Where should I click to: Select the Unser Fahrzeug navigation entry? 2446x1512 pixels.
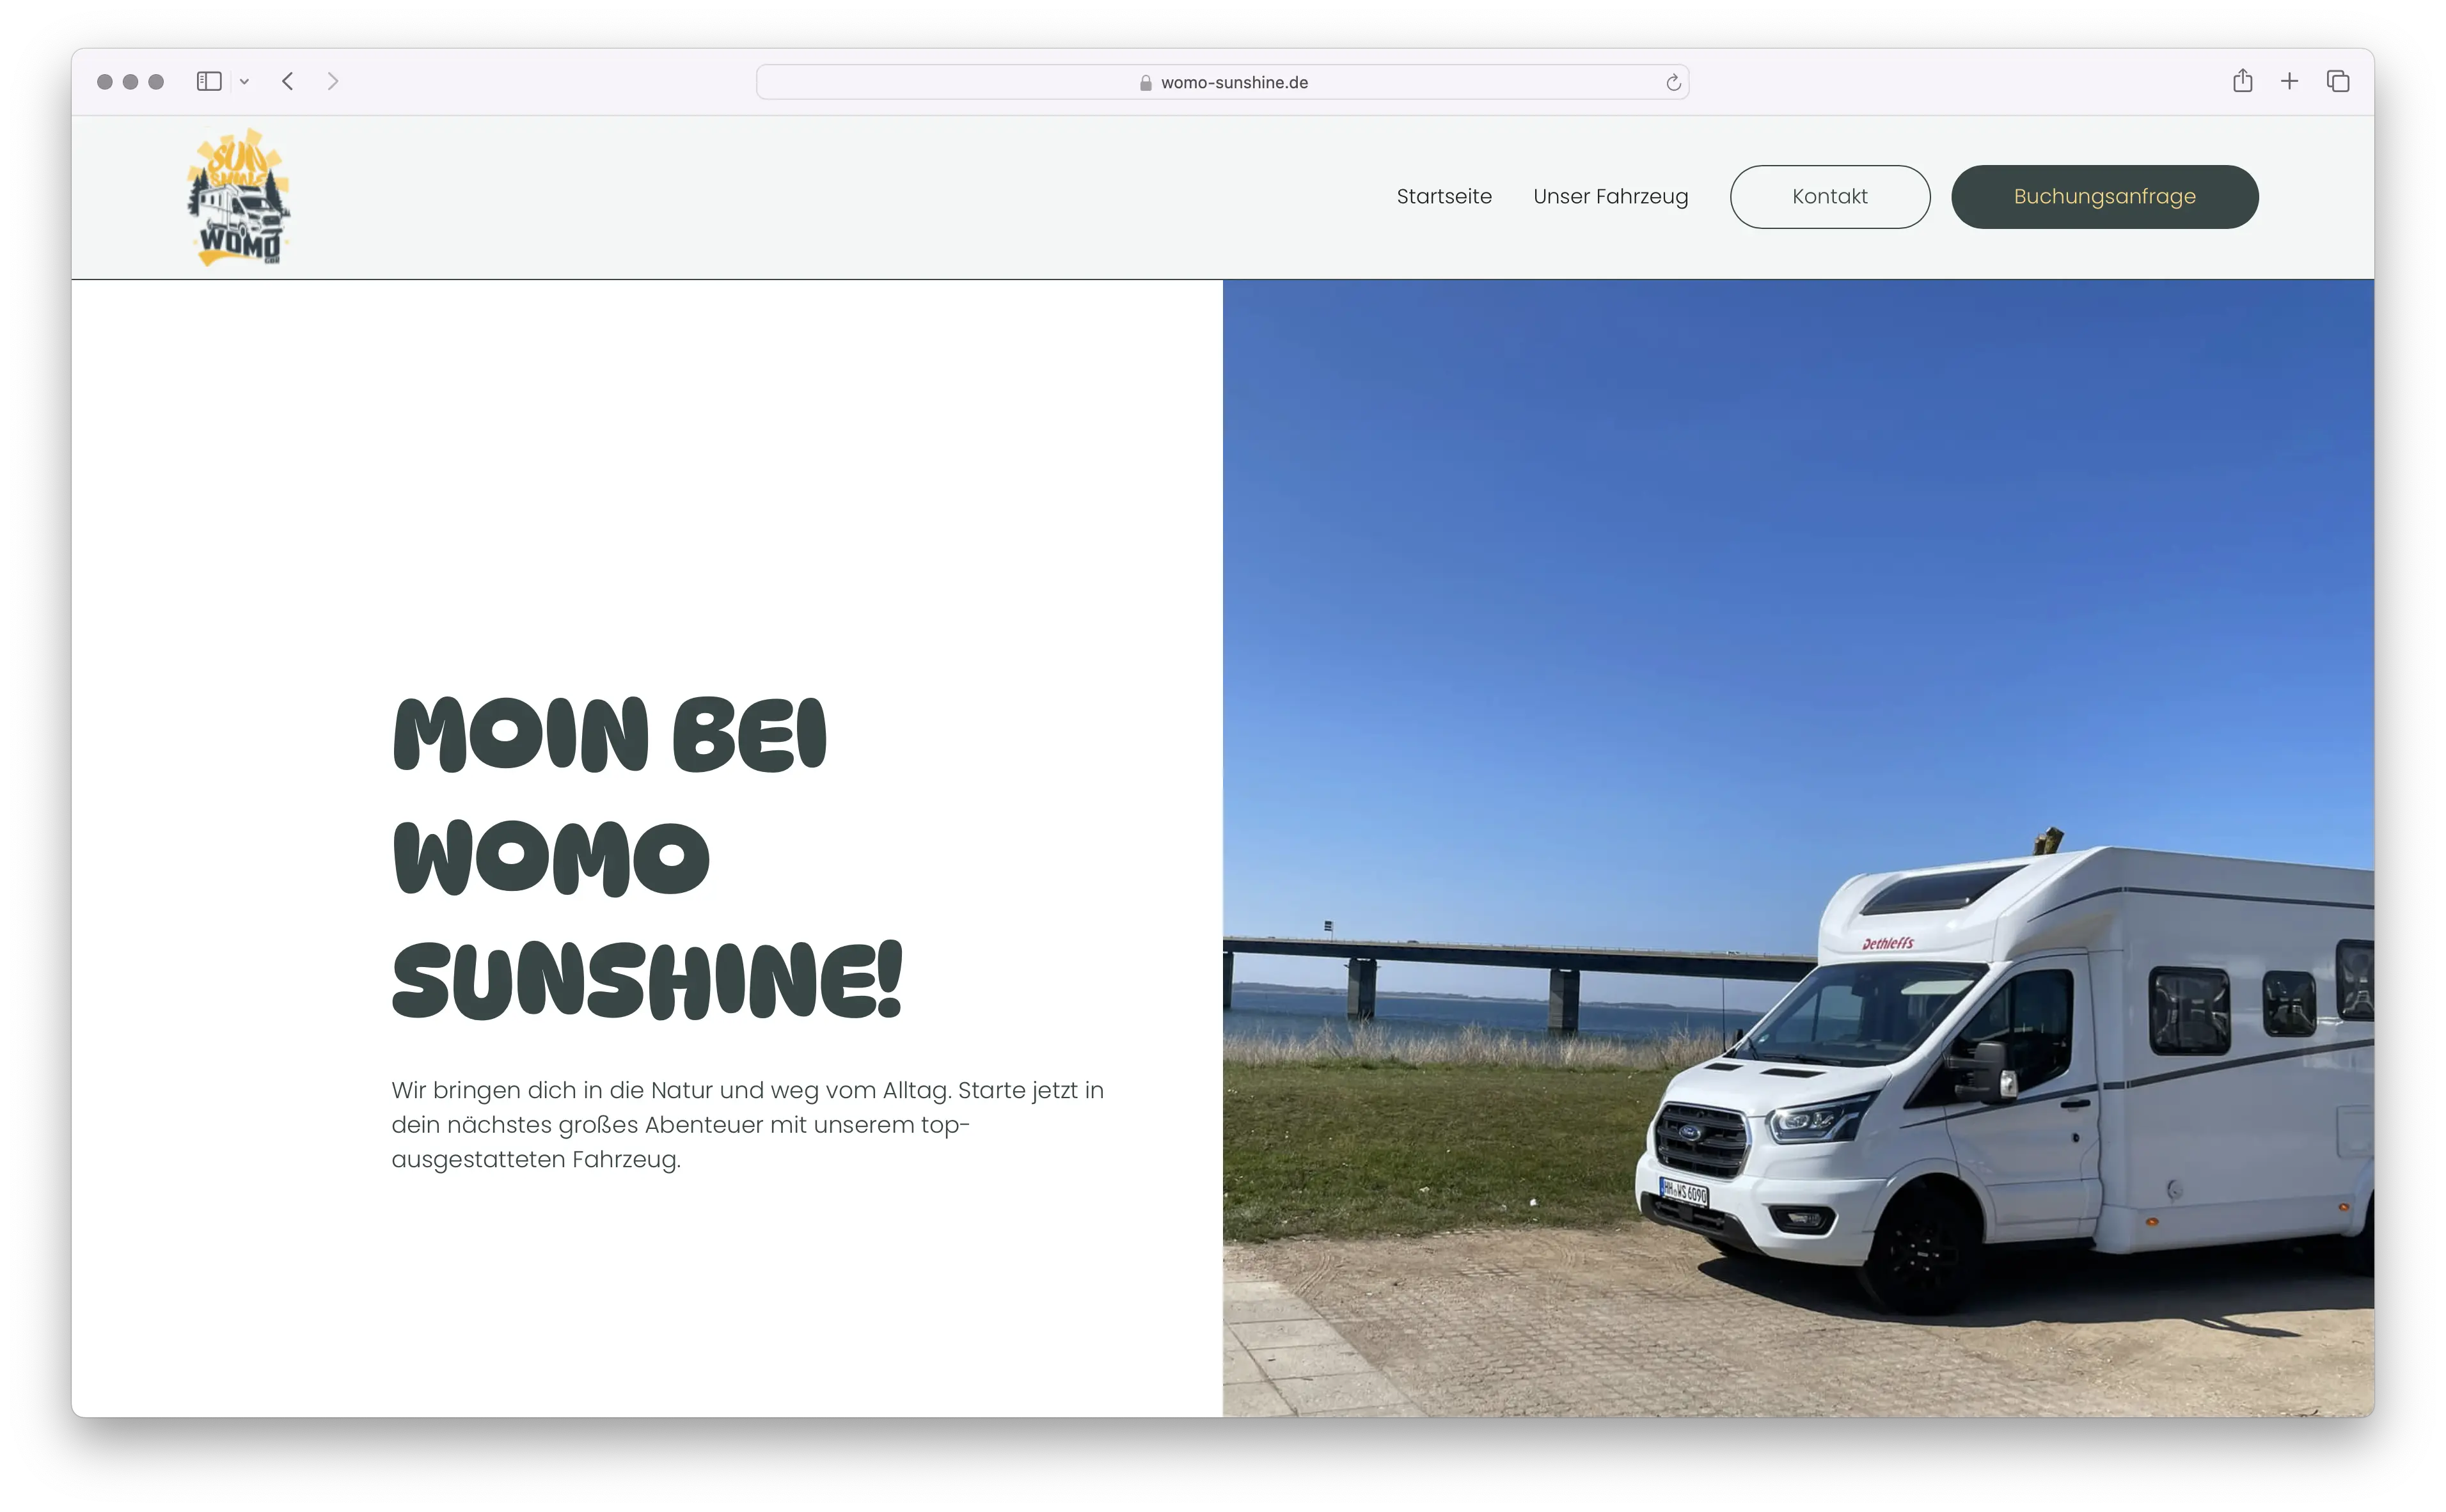pyautogui.click(x=1610, y=196)
